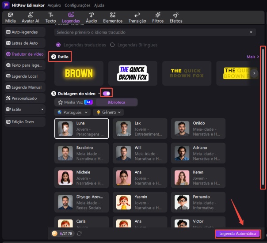The width and height of the screenshot is (267, 243).
Task: Open the Efeitos panel
Action: coord(176,18)
